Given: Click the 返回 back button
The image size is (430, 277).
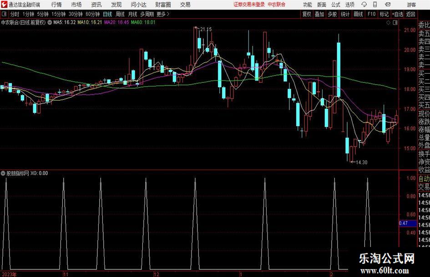Looking at the screenshot, I should click(x=410, y=14).
